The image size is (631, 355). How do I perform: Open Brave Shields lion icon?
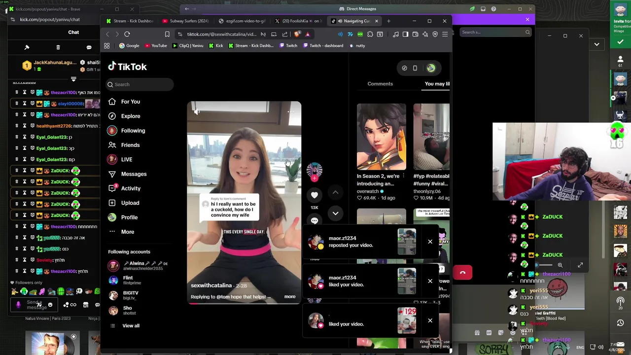[297, 34]
